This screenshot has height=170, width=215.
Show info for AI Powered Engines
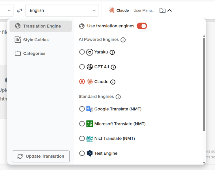click(123, 40)
